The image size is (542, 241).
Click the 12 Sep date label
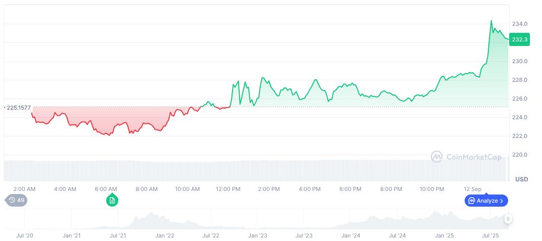(x=473, y=189)
